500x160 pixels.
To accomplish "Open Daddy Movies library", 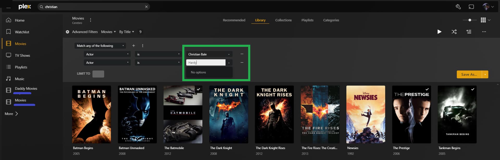I will 26,89.
